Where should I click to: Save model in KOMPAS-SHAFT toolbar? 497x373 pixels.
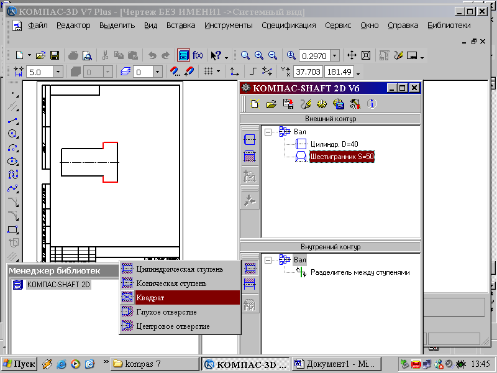[288, 104]
